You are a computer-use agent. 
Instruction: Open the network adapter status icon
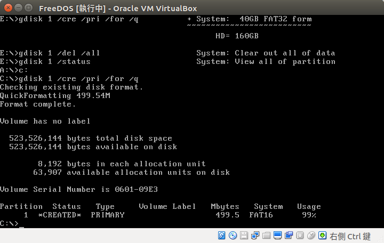click(255, 236)
